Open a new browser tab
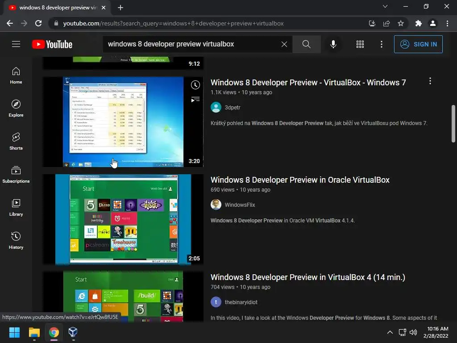The height and width of the screenshot is (343, 457). (x=120, y=8)
